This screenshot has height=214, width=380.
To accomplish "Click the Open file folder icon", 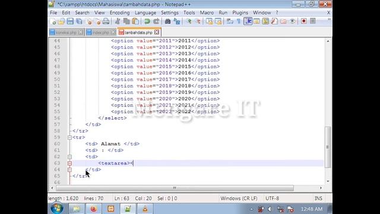I will pos(61,21).
